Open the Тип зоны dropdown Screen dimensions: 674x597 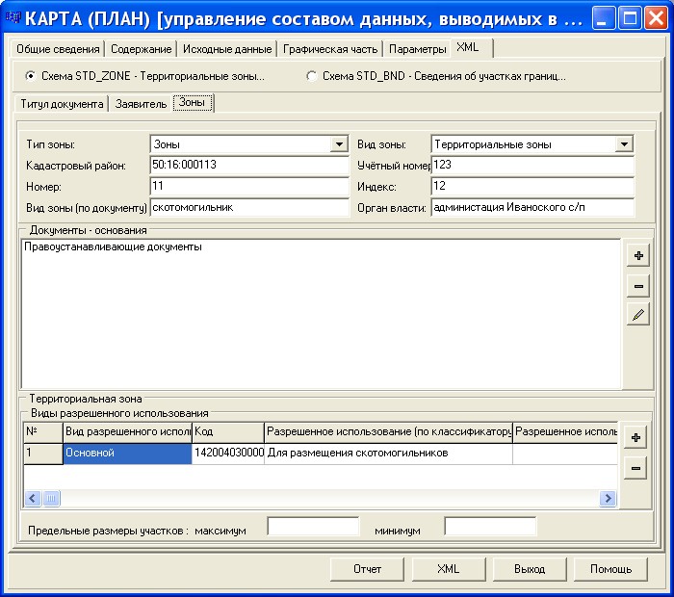339,144
